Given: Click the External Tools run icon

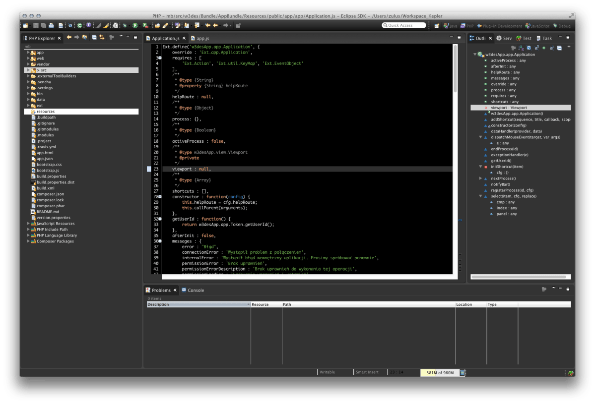Looking at the screenshot, I should 145,25.
